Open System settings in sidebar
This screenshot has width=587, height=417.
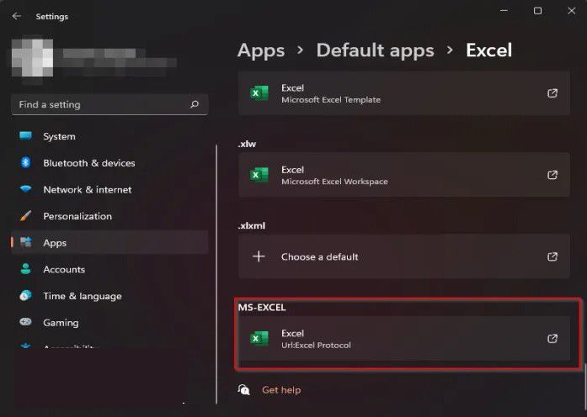pos(59,136)
